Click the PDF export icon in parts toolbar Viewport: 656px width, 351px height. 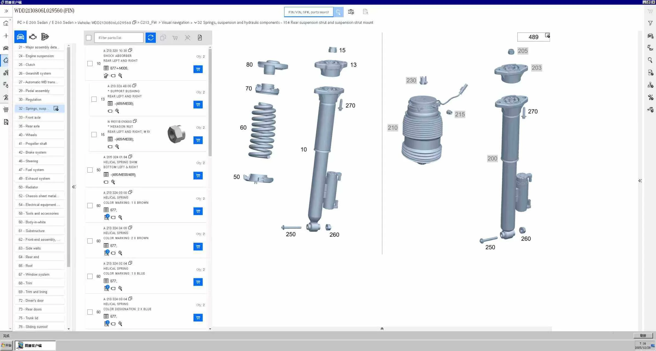pos(200,38)
